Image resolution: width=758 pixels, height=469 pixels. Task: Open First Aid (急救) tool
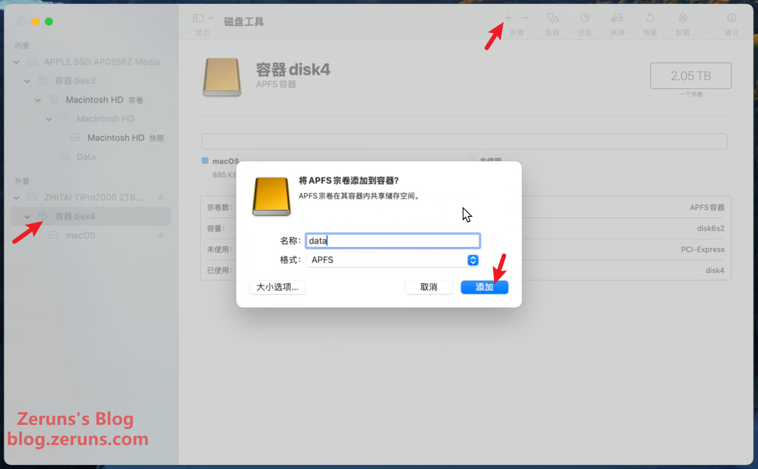(553, 18)
